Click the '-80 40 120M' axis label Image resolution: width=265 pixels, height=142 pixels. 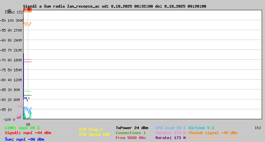[11, 80]
